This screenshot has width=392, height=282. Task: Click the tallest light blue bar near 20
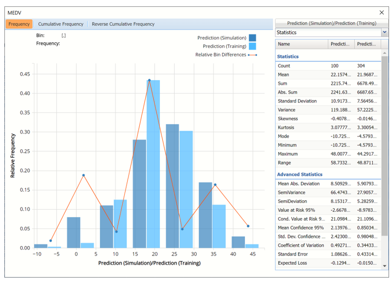click(153, 164)
